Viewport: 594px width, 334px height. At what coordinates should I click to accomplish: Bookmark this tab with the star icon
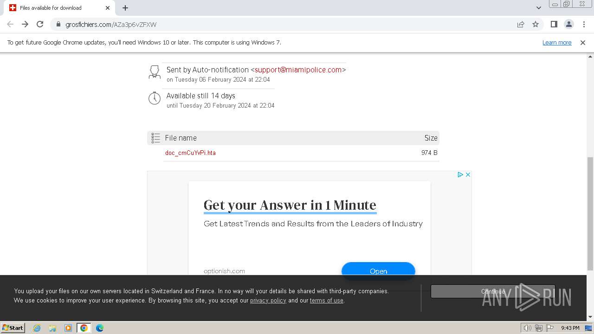536,24
